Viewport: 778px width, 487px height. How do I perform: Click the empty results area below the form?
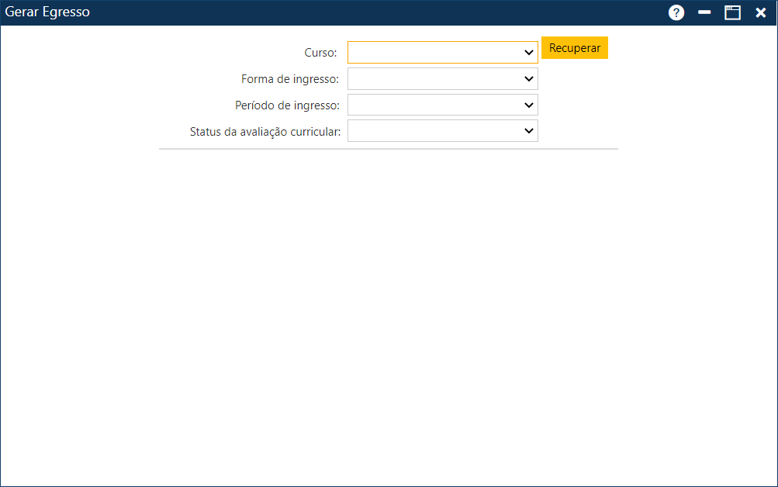388,310
